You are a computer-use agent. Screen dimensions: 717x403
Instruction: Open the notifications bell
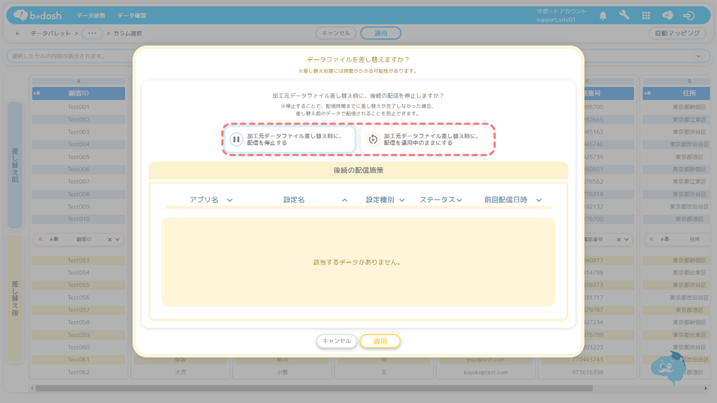tap(603, 16)
